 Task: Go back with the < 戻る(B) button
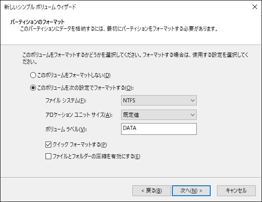click(152, 191)
